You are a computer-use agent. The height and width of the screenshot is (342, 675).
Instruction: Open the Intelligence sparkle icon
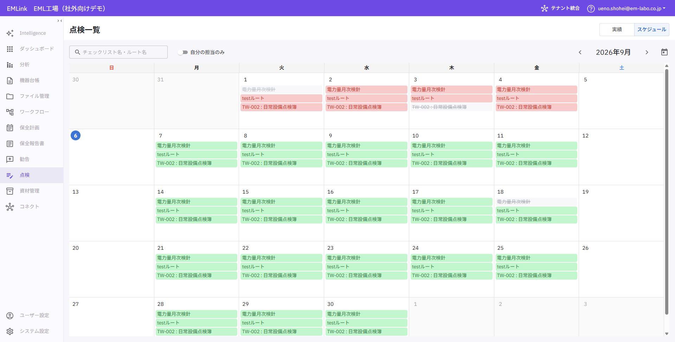(10, 33)
